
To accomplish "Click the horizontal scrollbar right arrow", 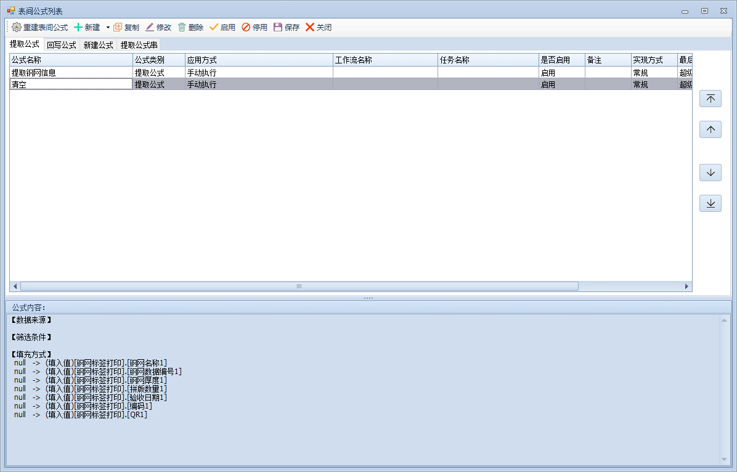I will point(686,287).
